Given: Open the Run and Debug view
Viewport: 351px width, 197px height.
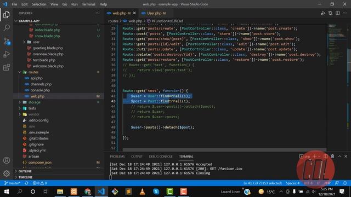Looking at the screenshot, I should (7, 54).
